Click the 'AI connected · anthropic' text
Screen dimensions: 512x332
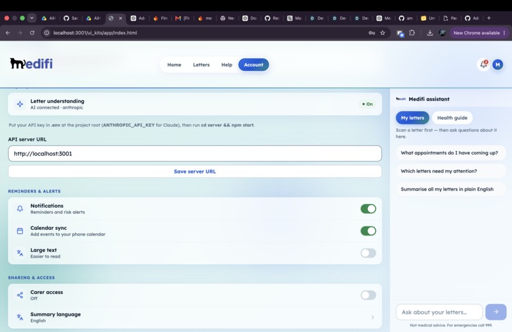(57, 107)
